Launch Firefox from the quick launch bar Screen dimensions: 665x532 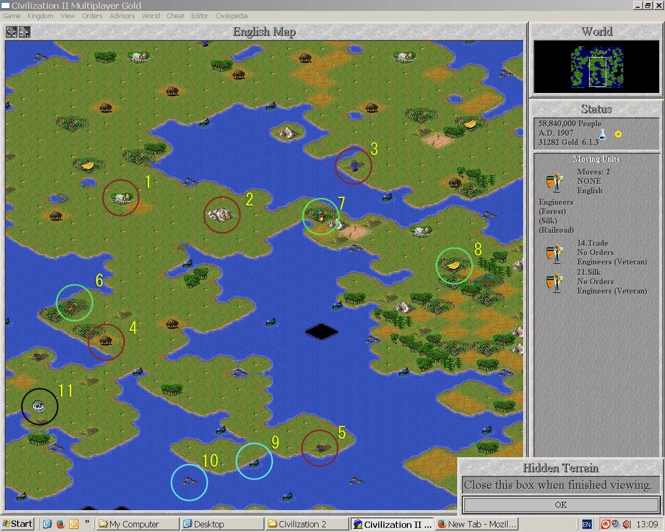60,524
